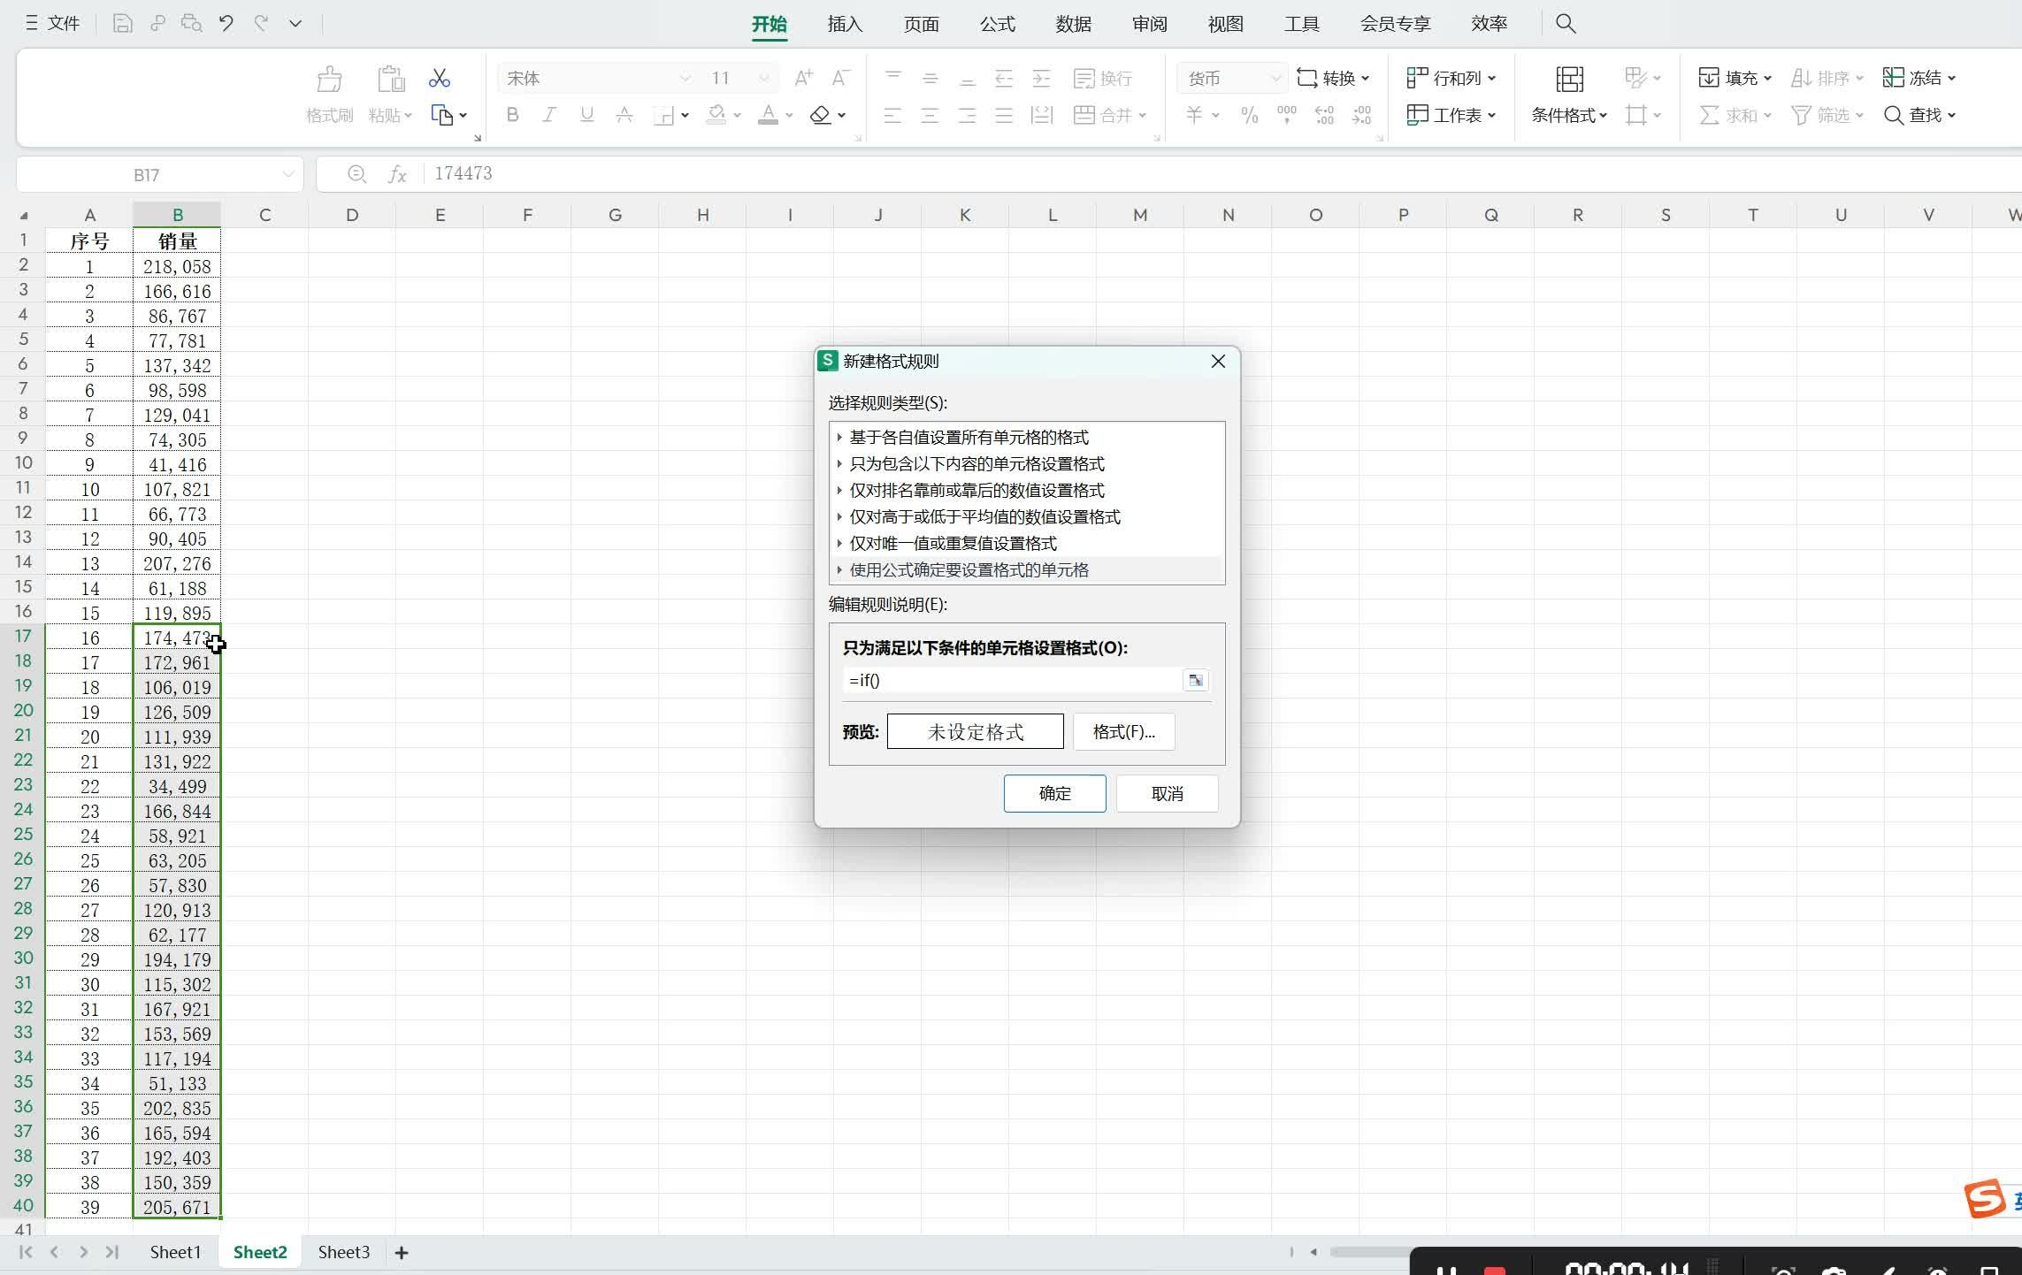Open the font size dropdown showing 11
The height and width of the screenshot is (1275, 2022).
point(763,79)
